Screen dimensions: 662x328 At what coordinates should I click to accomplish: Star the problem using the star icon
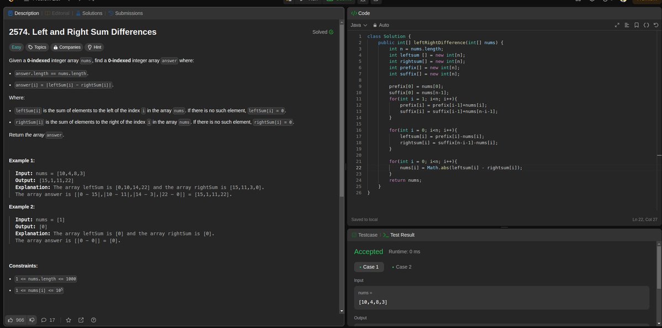point(68,320)
